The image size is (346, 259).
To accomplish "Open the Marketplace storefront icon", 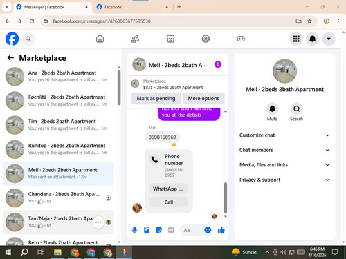I will pos(170,39).
